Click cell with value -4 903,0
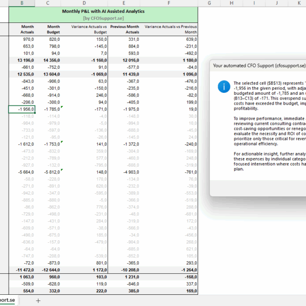The image size is (306, 306). 124,172
